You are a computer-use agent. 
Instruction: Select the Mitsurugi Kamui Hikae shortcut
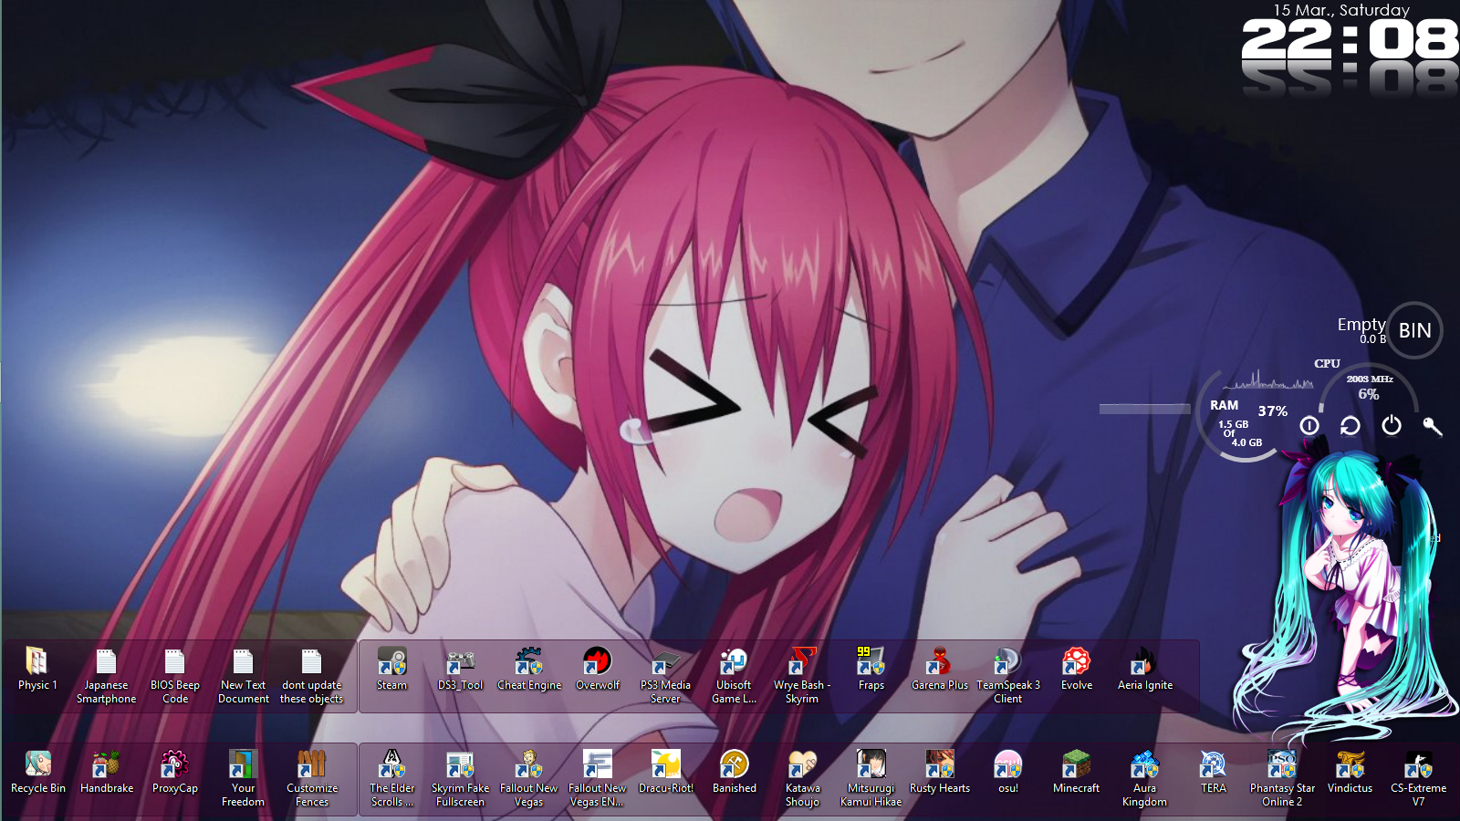coord(871,778)
